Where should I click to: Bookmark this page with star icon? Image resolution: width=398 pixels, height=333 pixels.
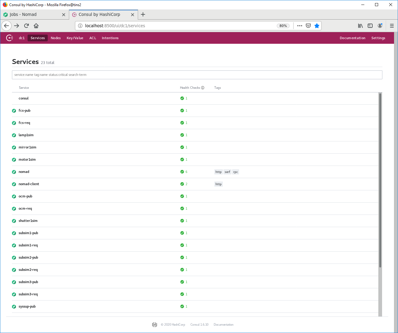(x=317, y=26)
